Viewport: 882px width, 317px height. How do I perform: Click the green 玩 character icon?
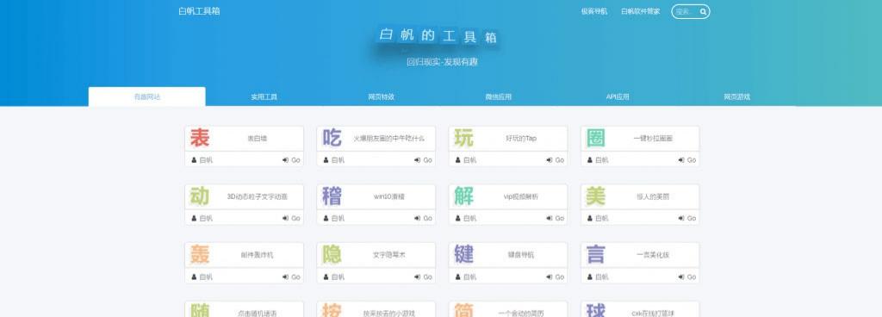click(x=464, y=138)
